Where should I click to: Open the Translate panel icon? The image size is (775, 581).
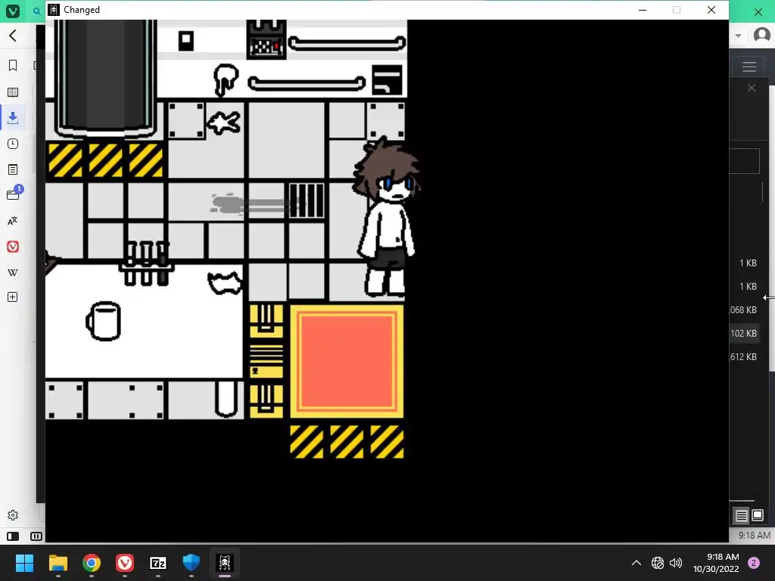(13, 221)
